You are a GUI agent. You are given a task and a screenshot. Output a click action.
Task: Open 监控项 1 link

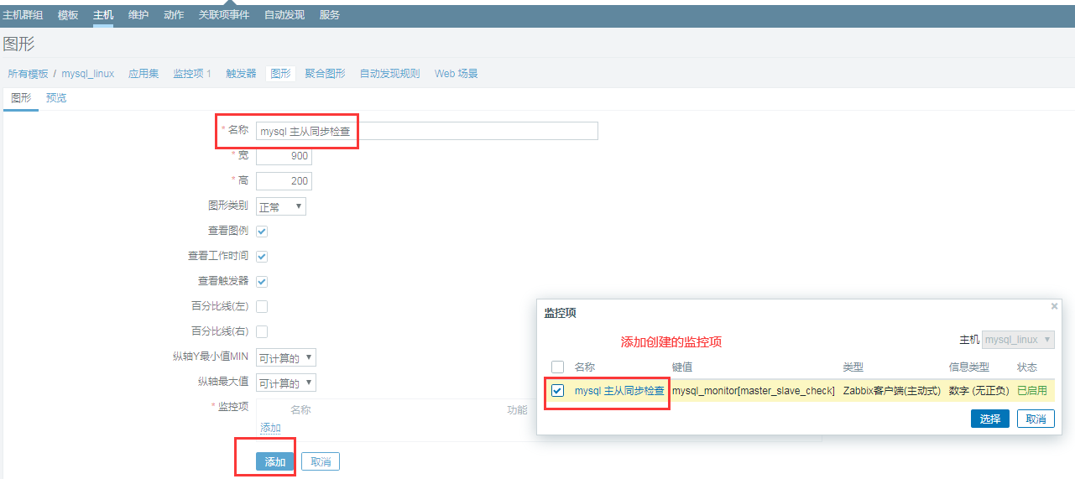[192, 74]
